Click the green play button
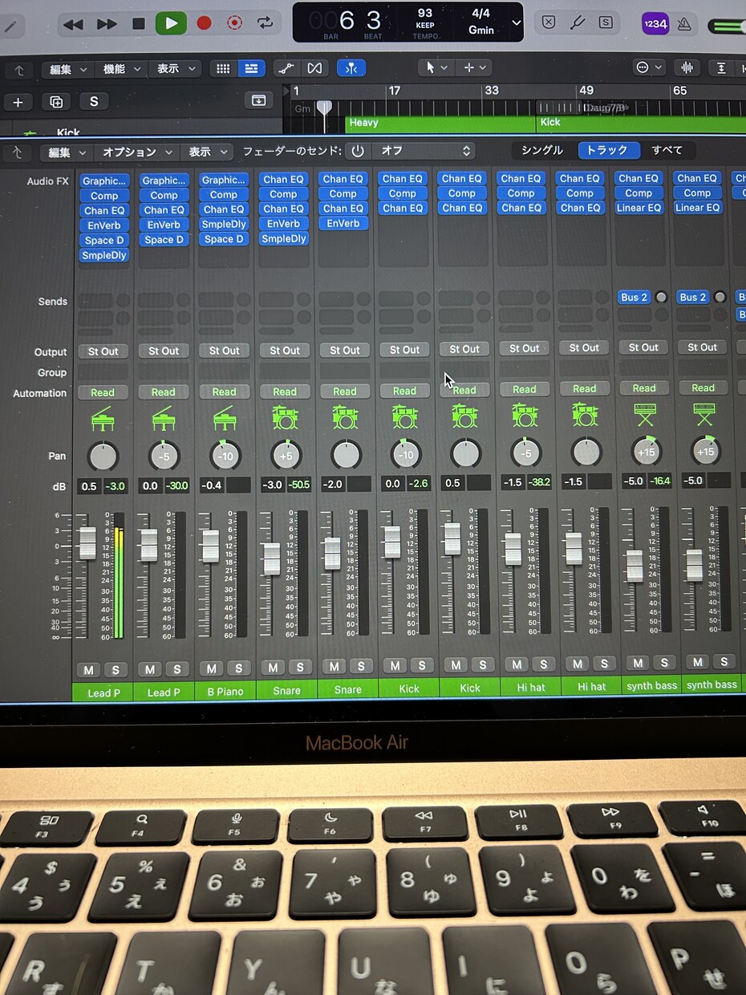The width and height of the screenshot is (746, 995). pyautogui.click(x=171, y=23)
